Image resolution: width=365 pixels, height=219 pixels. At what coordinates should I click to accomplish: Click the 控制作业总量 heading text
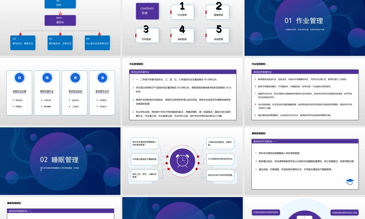pos(19,91)
